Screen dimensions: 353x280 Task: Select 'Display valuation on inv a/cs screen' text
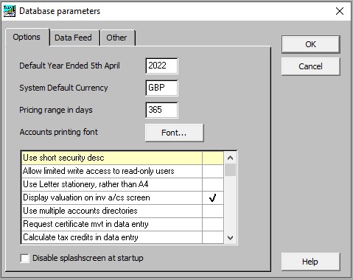pyautogui.click(x=86, y=197)
